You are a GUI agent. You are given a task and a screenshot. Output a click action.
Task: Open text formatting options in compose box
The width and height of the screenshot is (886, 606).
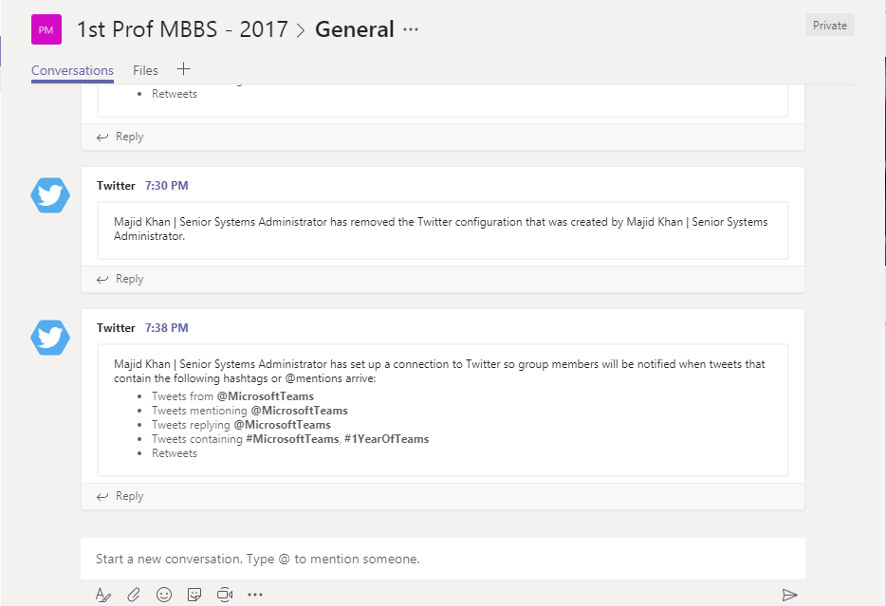pos(102,595)
